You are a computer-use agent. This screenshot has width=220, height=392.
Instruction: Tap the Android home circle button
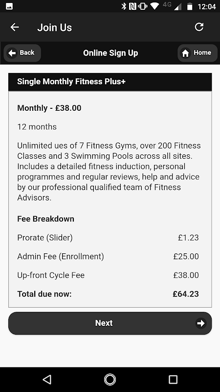tap(110, 379)
